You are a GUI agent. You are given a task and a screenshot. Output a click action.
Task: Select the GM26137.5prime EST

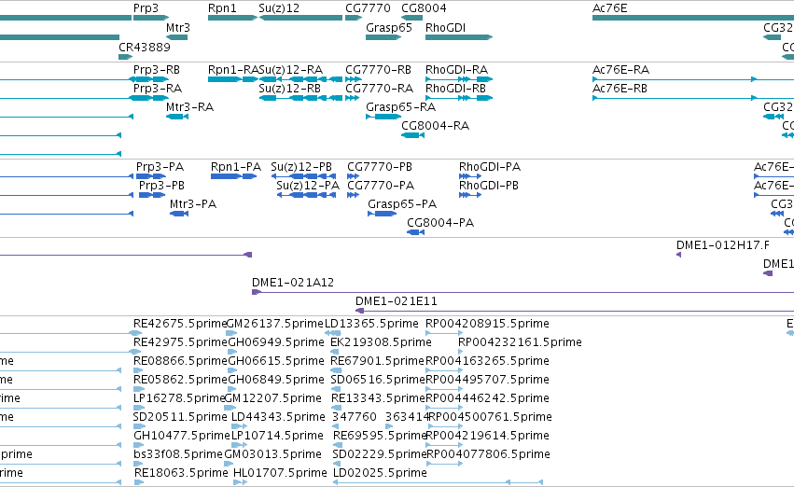coord(231,333)
